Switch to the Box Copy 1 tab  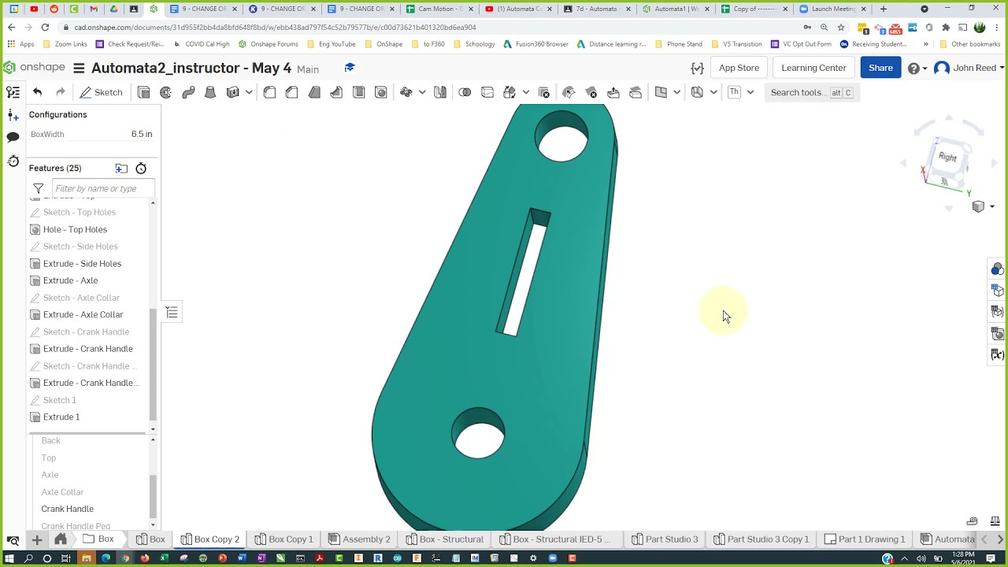pyautogui.click(x=283, y=539)
